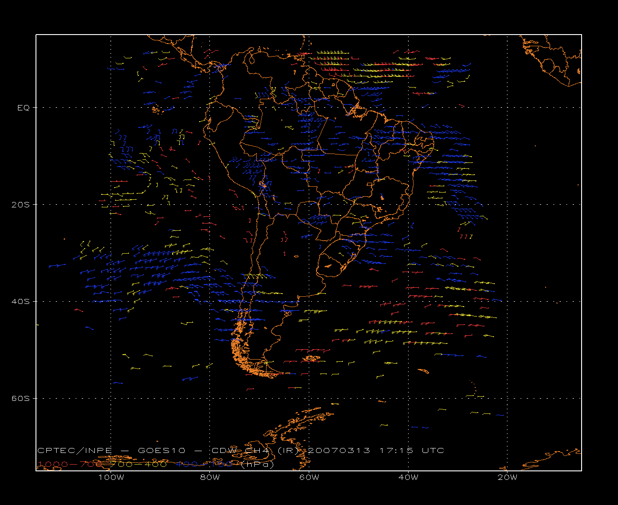Click the "17:15 UTC" time text
The width and height of the screenshot is (618, 505).
[x=412, y=451]
